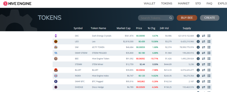Sort by Market Cap column header
The image size is (227, 92).
pyautogui.click(x=123, y=28)
